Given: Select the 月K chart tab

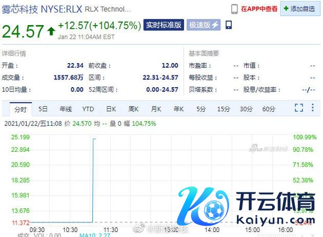Looking at the screenshot, I should (156, 109).
